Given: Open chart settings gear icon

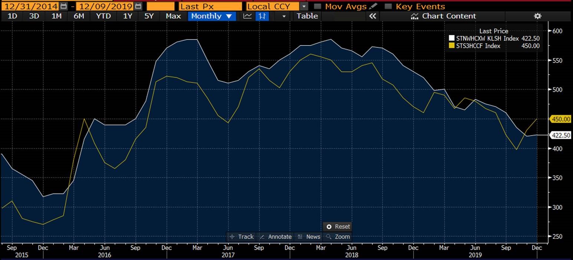Looking at the screenshot, I should click(x=537, y=16).
